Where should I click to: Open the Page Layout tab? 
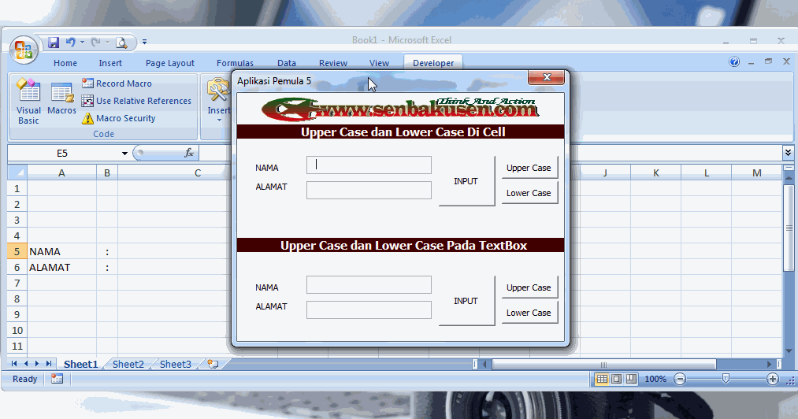tap(170, 63)
